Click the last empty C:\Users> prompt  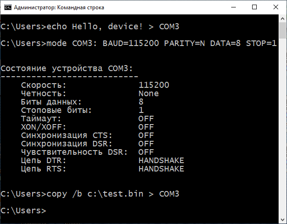23,211
